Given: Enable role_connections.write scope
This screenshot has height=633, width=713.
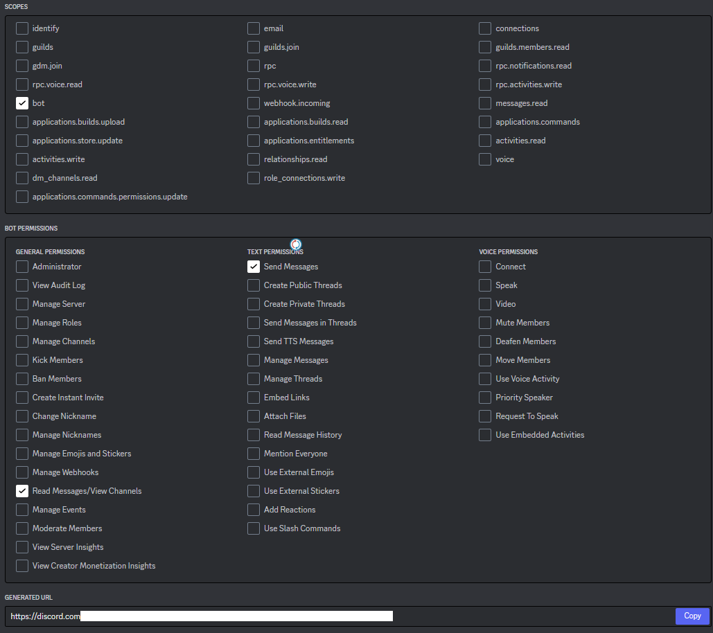Looking at the screenshot, I should [x=254, y=178].
